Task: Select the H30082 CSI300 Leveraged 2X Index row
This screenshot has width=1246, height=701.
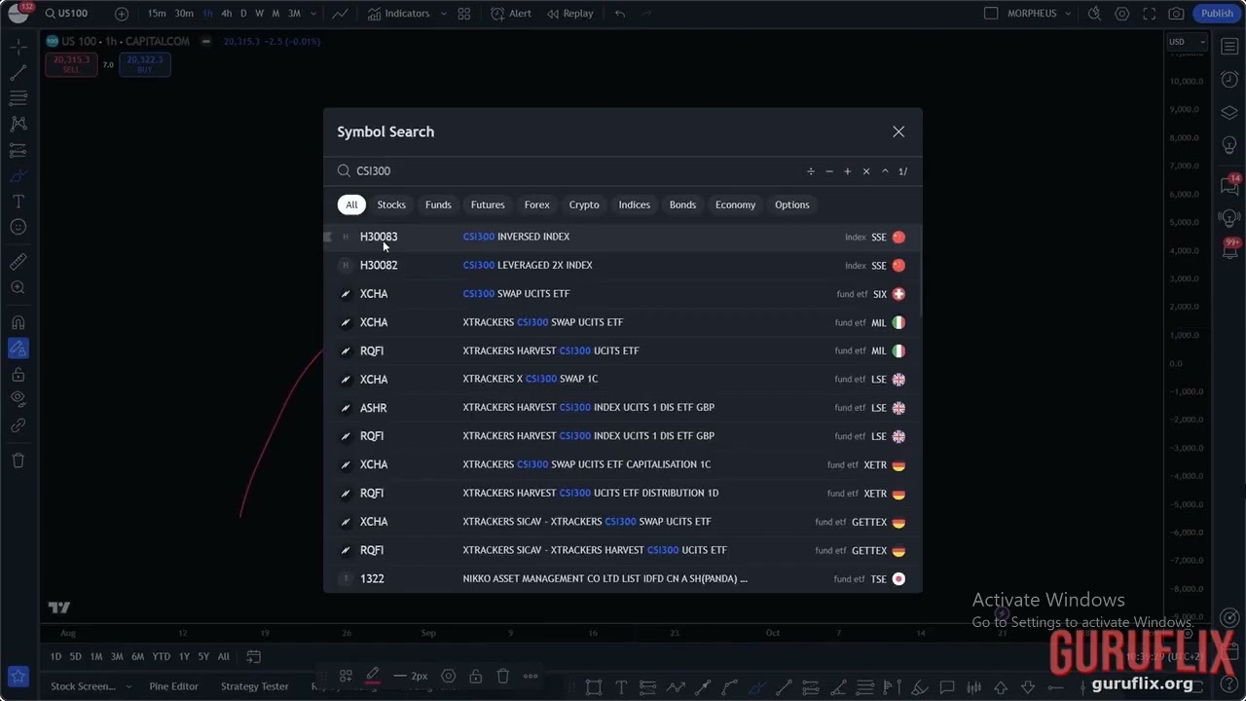Action: click(622, 265)
